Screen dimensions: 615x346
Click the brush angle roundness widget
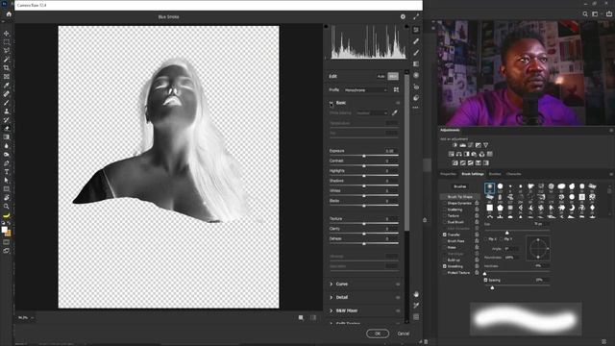point(538,248)
